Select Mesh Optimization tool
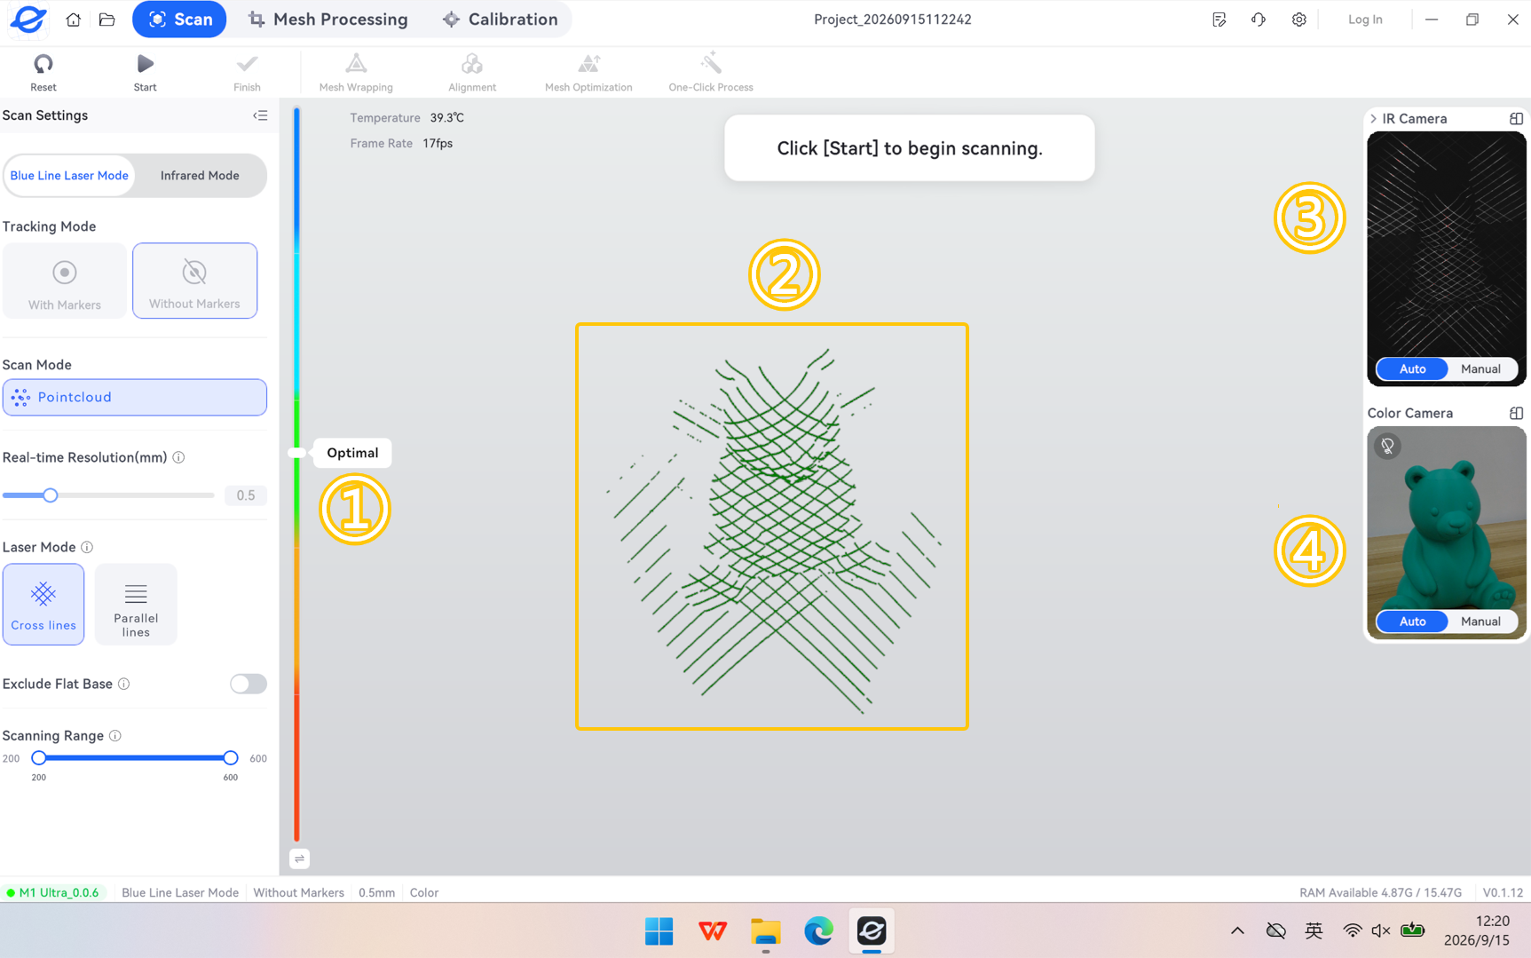This screenshot has height=958, width=1531. click(588, 72)
